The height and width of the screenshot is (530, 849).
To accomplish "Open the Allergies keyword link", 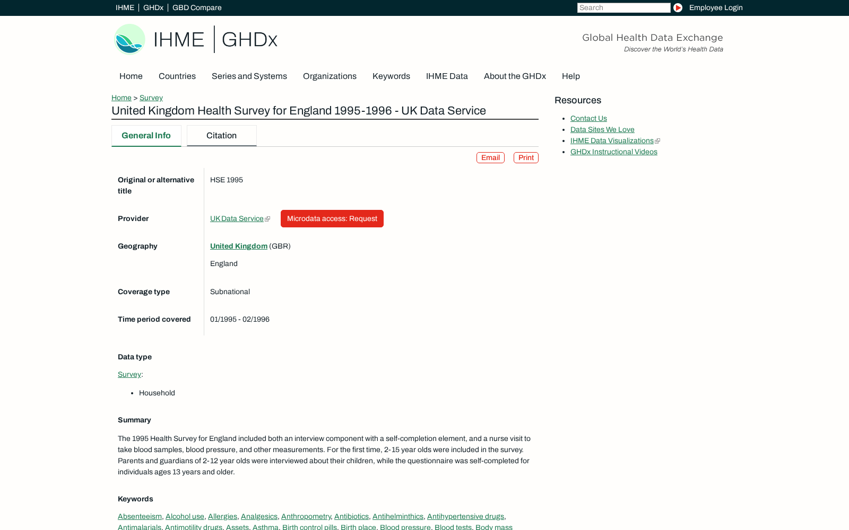I will point(222,516).
